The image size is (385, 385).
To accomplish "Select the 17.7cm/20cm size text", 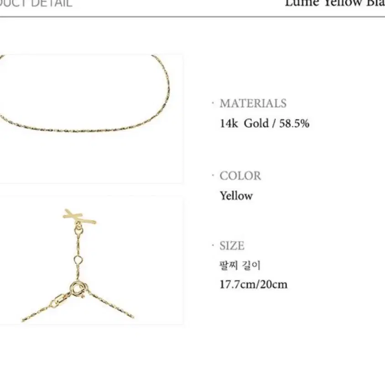I will (x=253, y=285).
